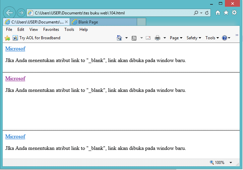243x170 pixels.
Task: Open the Home page icon in the title bar
Action: point(218,13)
